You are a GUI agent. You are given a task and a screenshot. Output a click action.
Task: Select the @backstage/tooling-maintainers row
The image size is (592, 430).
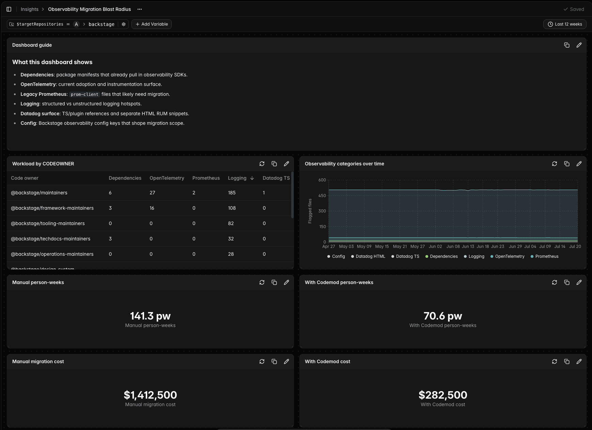click(149, 223)
